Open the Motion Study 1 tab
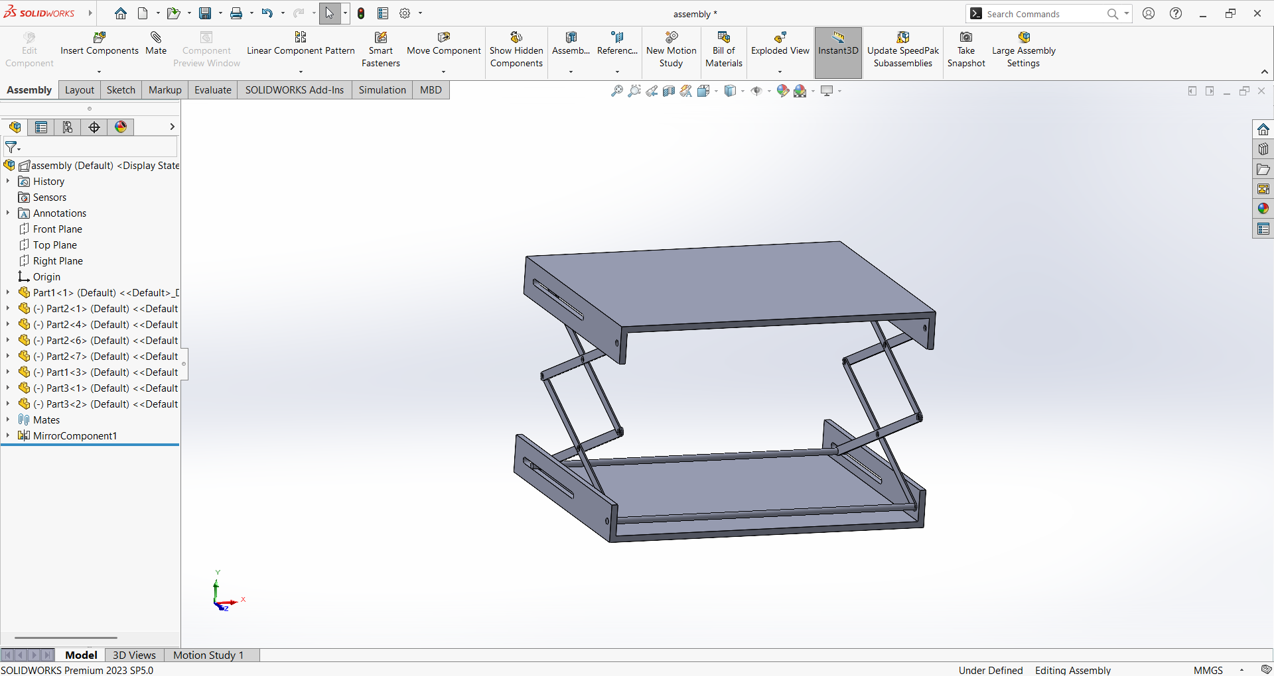 pyautogui.click(x=208, y=655)
